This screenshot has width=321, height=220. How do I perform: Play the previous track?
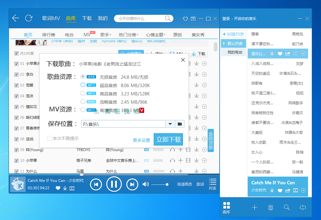(96, 184)
